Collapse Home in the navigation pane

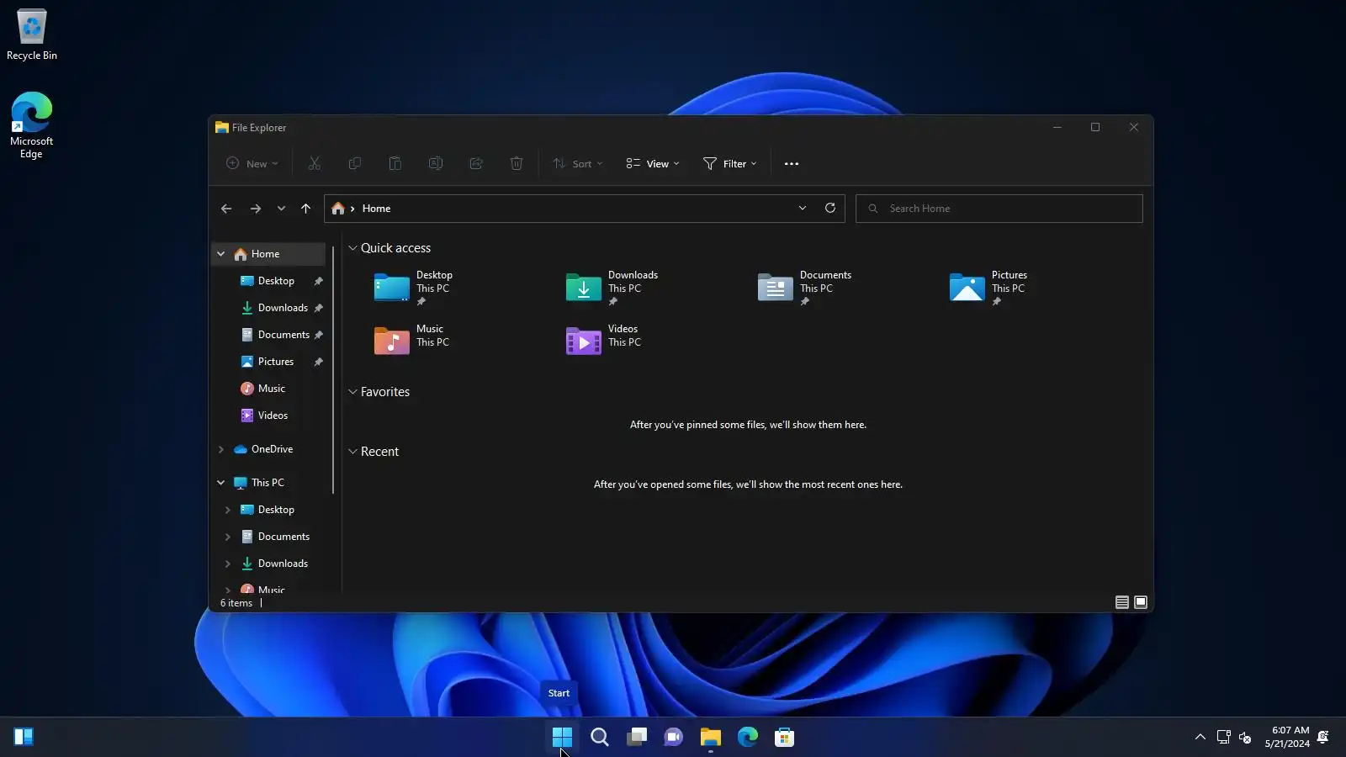[x=221, y=254]
